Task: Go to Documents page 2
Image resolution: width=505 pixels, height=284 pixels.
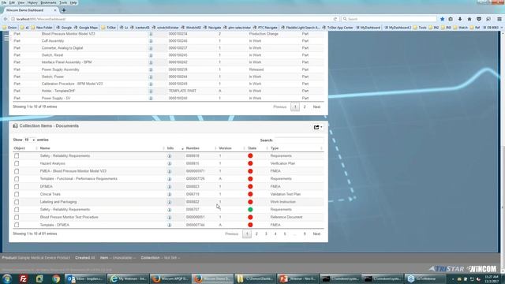Action: 256,234
